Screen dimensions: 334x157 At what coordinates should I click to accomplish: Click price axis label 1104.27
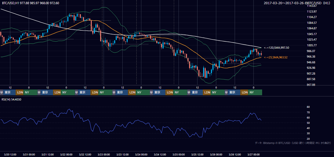tap(312, 17)
